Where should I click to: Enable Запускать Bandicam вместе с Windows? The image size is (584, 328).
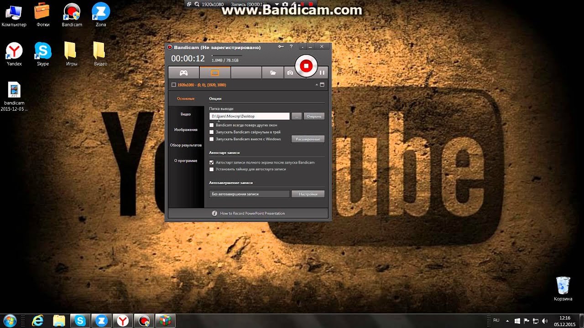point(211,139)
